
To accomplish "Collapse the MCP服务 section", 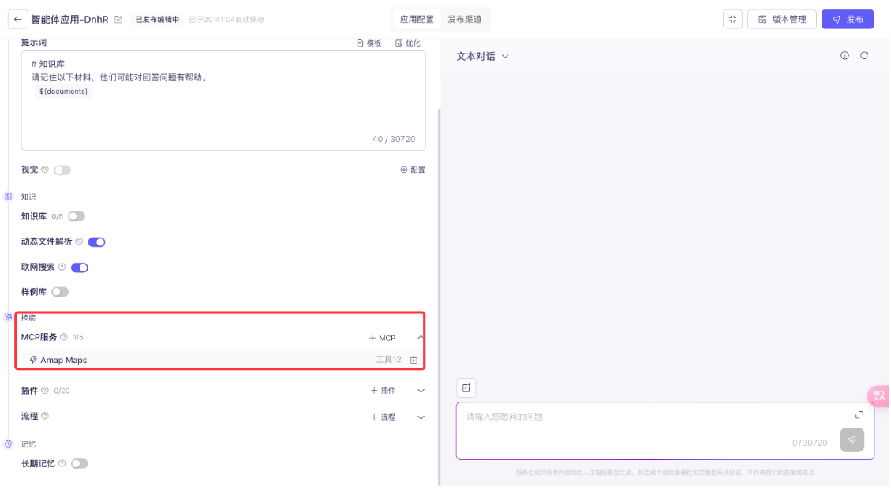I will click(x=421, y=338).
